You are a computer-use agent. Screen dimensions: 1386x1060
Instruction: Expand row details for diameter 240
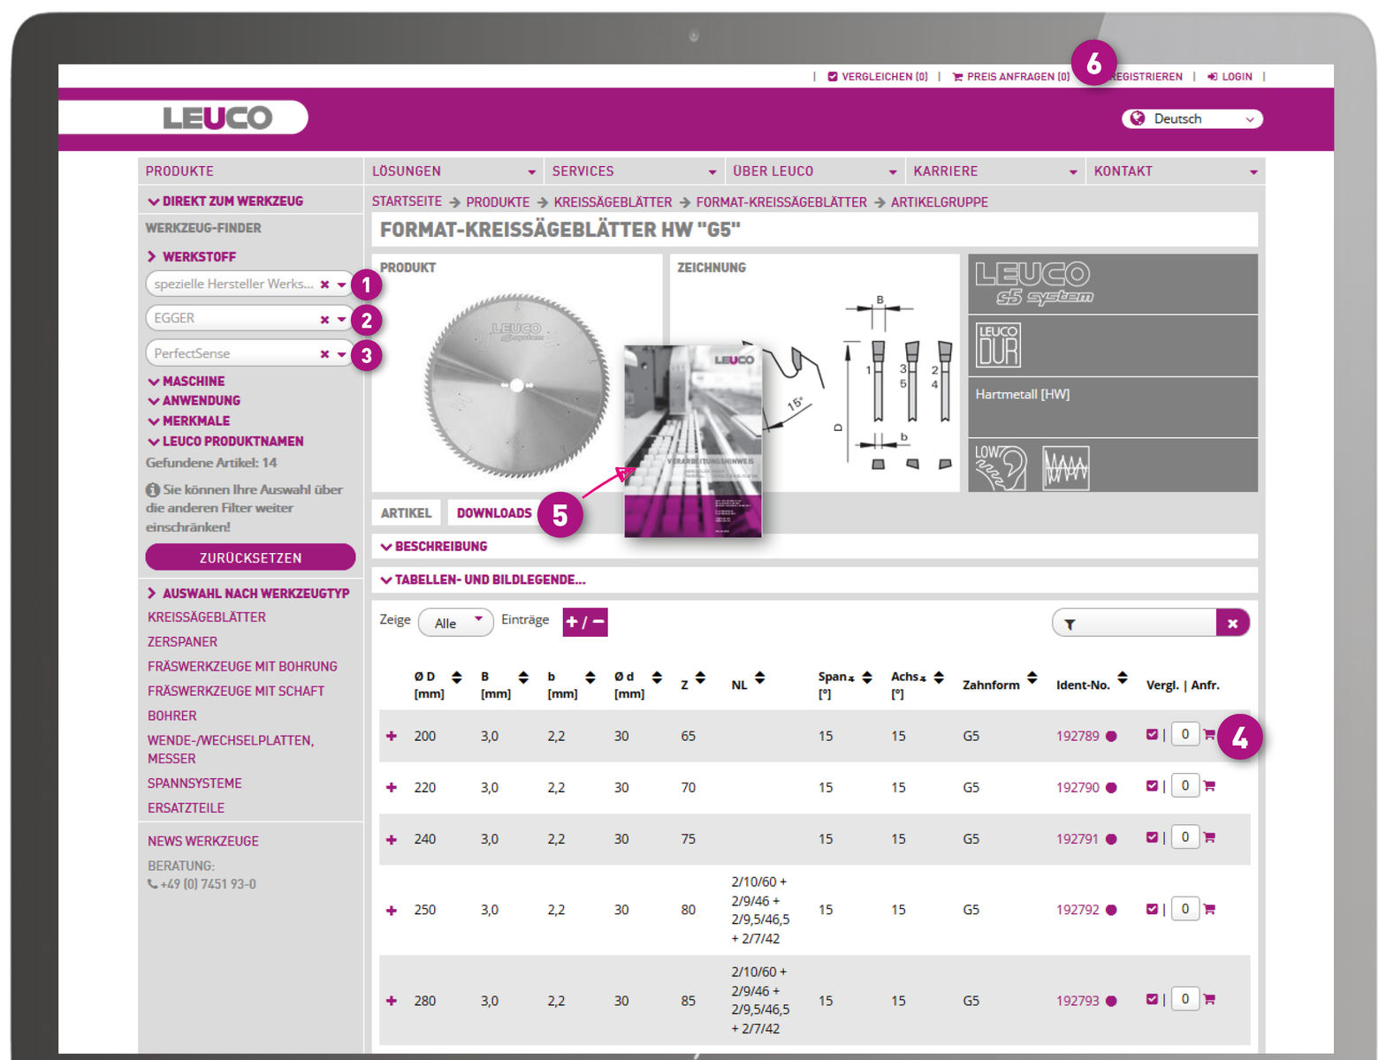point(392,839)
